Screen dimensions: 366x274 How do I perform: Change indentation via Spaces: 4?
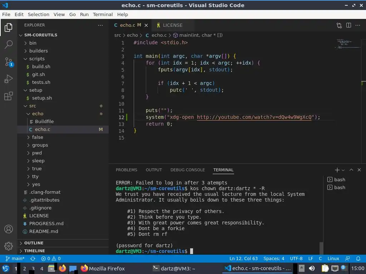274,259
